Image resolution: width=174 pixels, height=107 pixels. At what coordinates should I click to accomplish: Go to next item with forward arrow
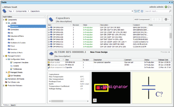(x=159, y=19)
